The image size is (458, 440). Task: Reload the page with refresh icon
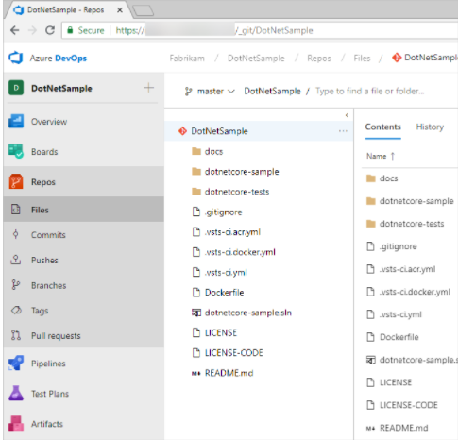point(50,30)
